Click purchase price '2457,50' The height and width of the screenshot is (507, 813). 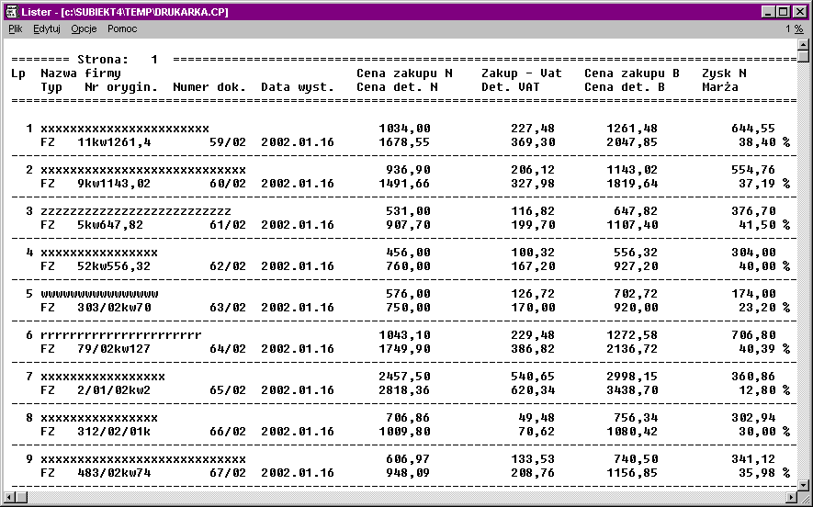404,377
